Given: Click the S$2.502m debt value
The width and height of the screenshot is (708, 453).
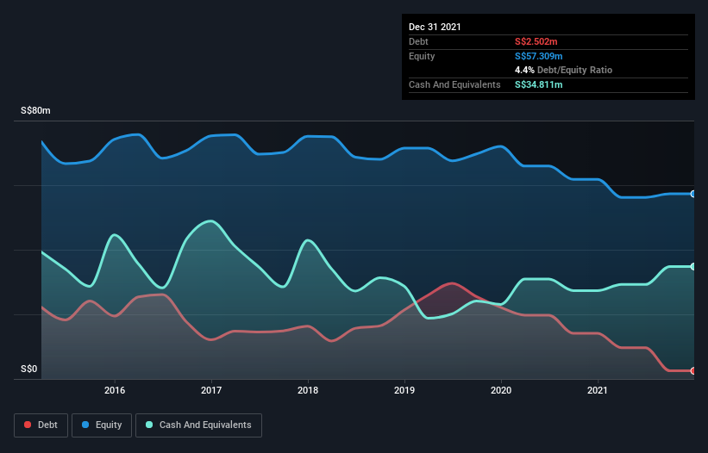Looking at the screenshot, I should click(536, 42).
